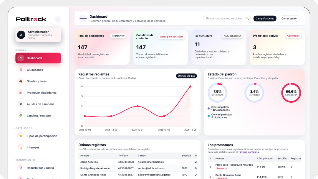
Task: Click the 3.4% Participan donut chart
Action: point(254,93)
